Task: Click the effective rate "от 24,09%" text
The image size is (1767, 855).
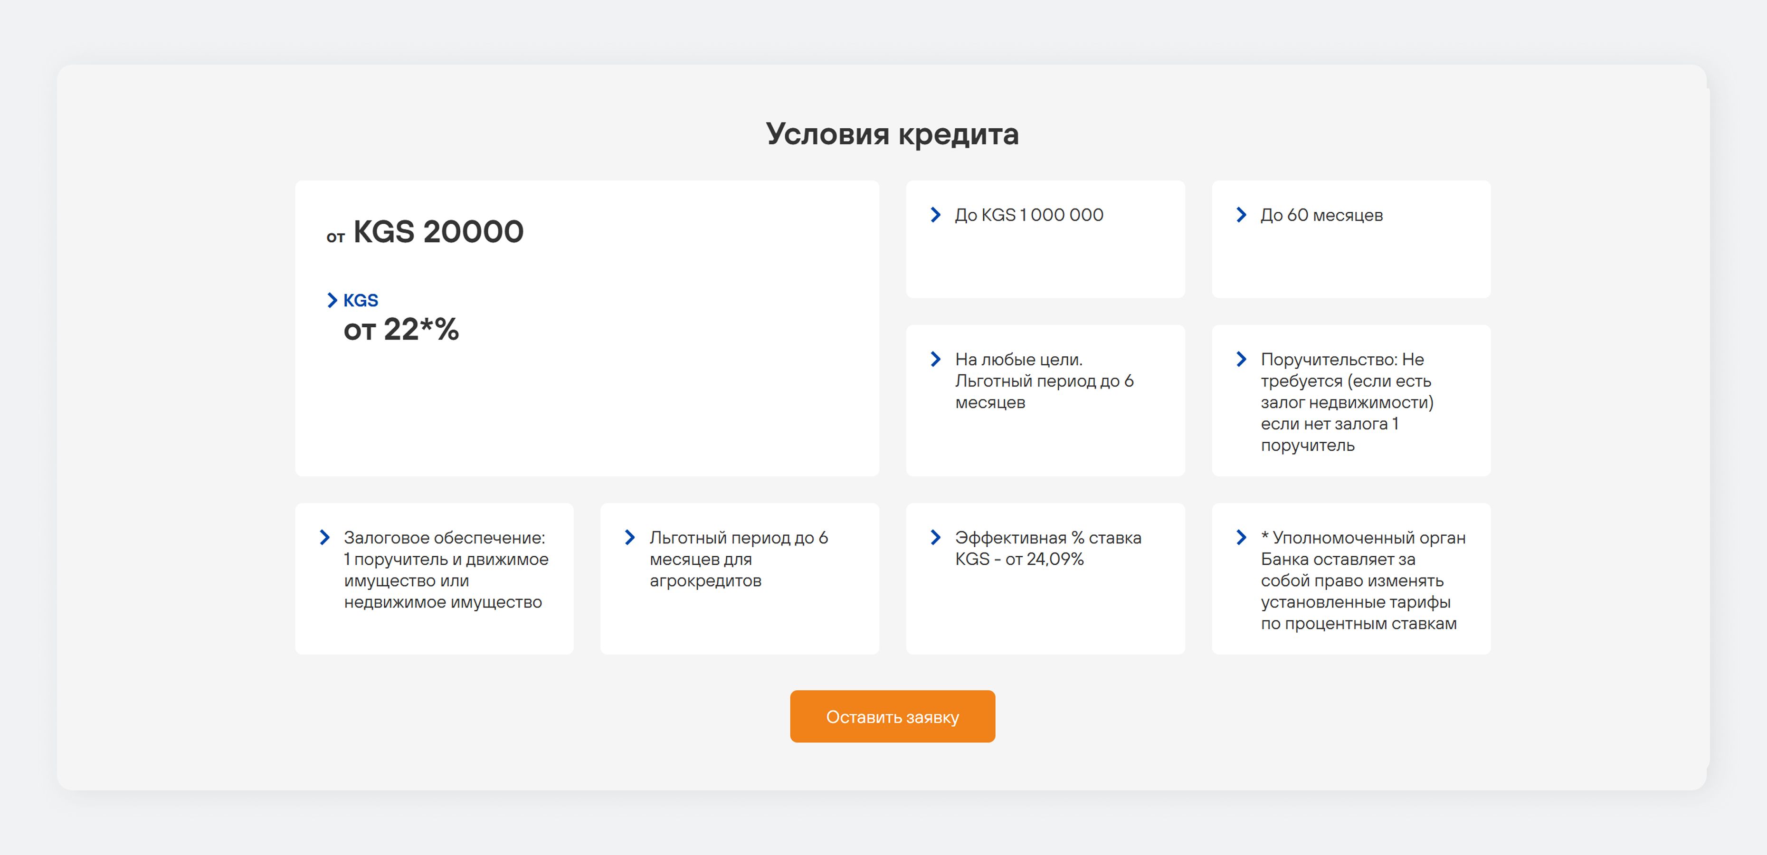Action: pyautogui.click(x=1044, y=559)
